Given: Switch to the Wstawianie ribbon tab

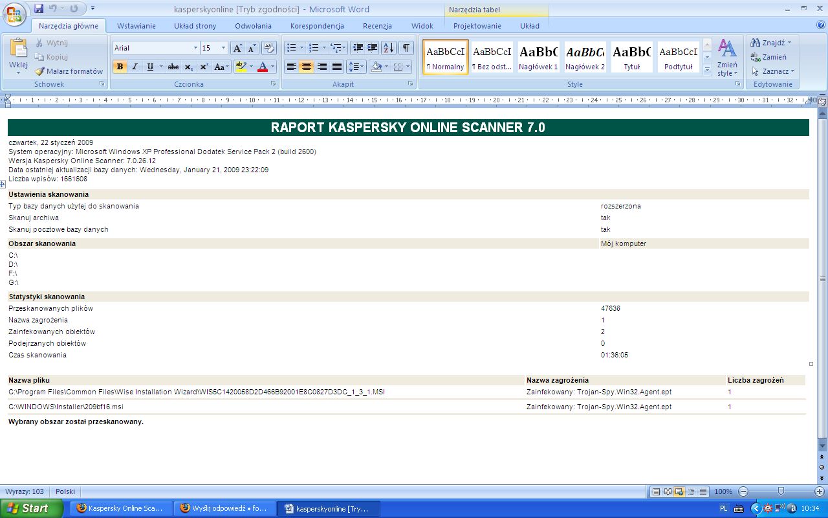Looking at the screenshot, I should coord(136,26).
